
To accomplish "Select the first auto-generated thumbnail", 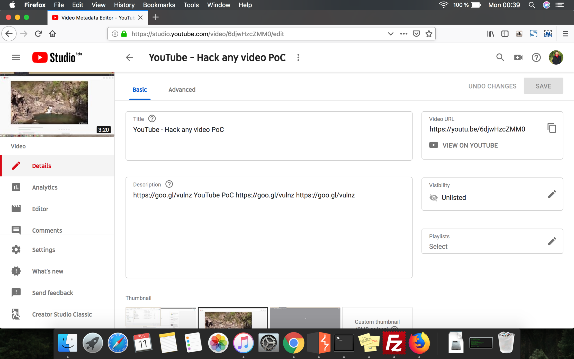I will tap(161, 318).
